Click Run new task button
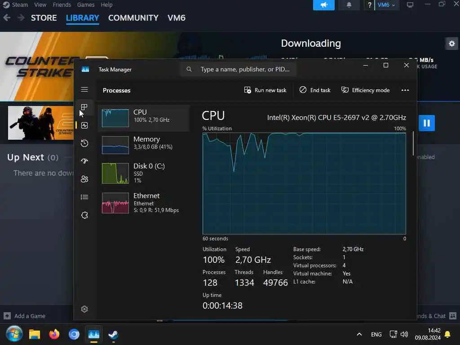The height and width of the screenshot is (345, 460). (265, 90)
